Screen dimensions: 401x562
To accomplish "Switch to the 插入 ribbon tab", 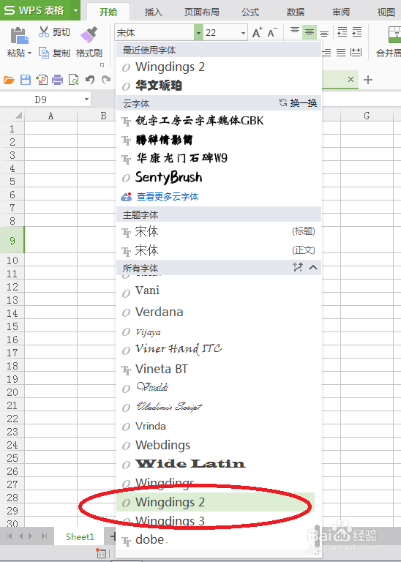I will coord(154,12).
